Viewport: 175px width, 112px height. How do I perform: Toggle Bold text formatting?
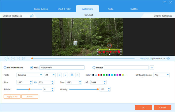point(59,75)
